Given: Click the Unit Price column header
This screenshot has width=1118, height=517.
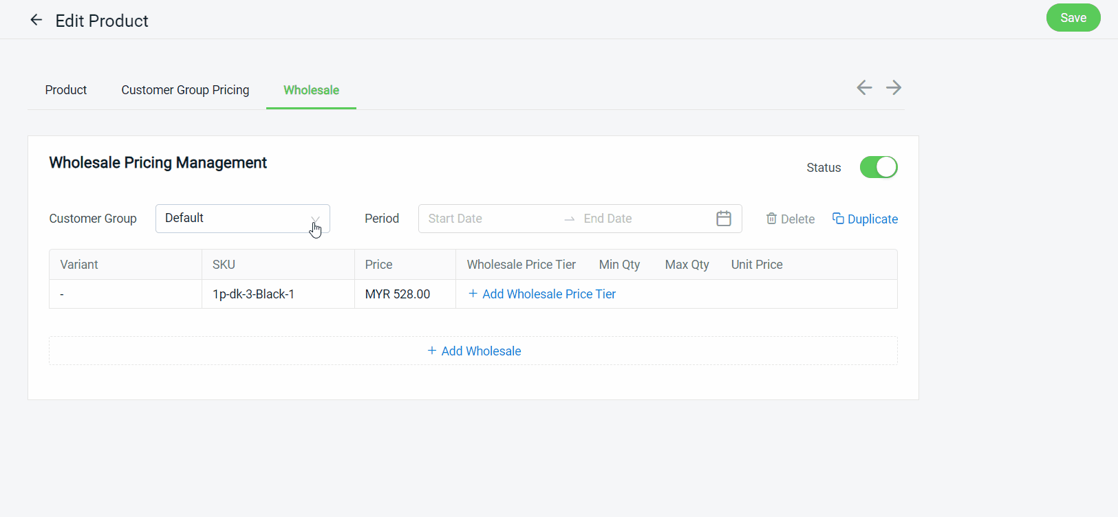Looking at the screenshot, I should click(757, 265).
